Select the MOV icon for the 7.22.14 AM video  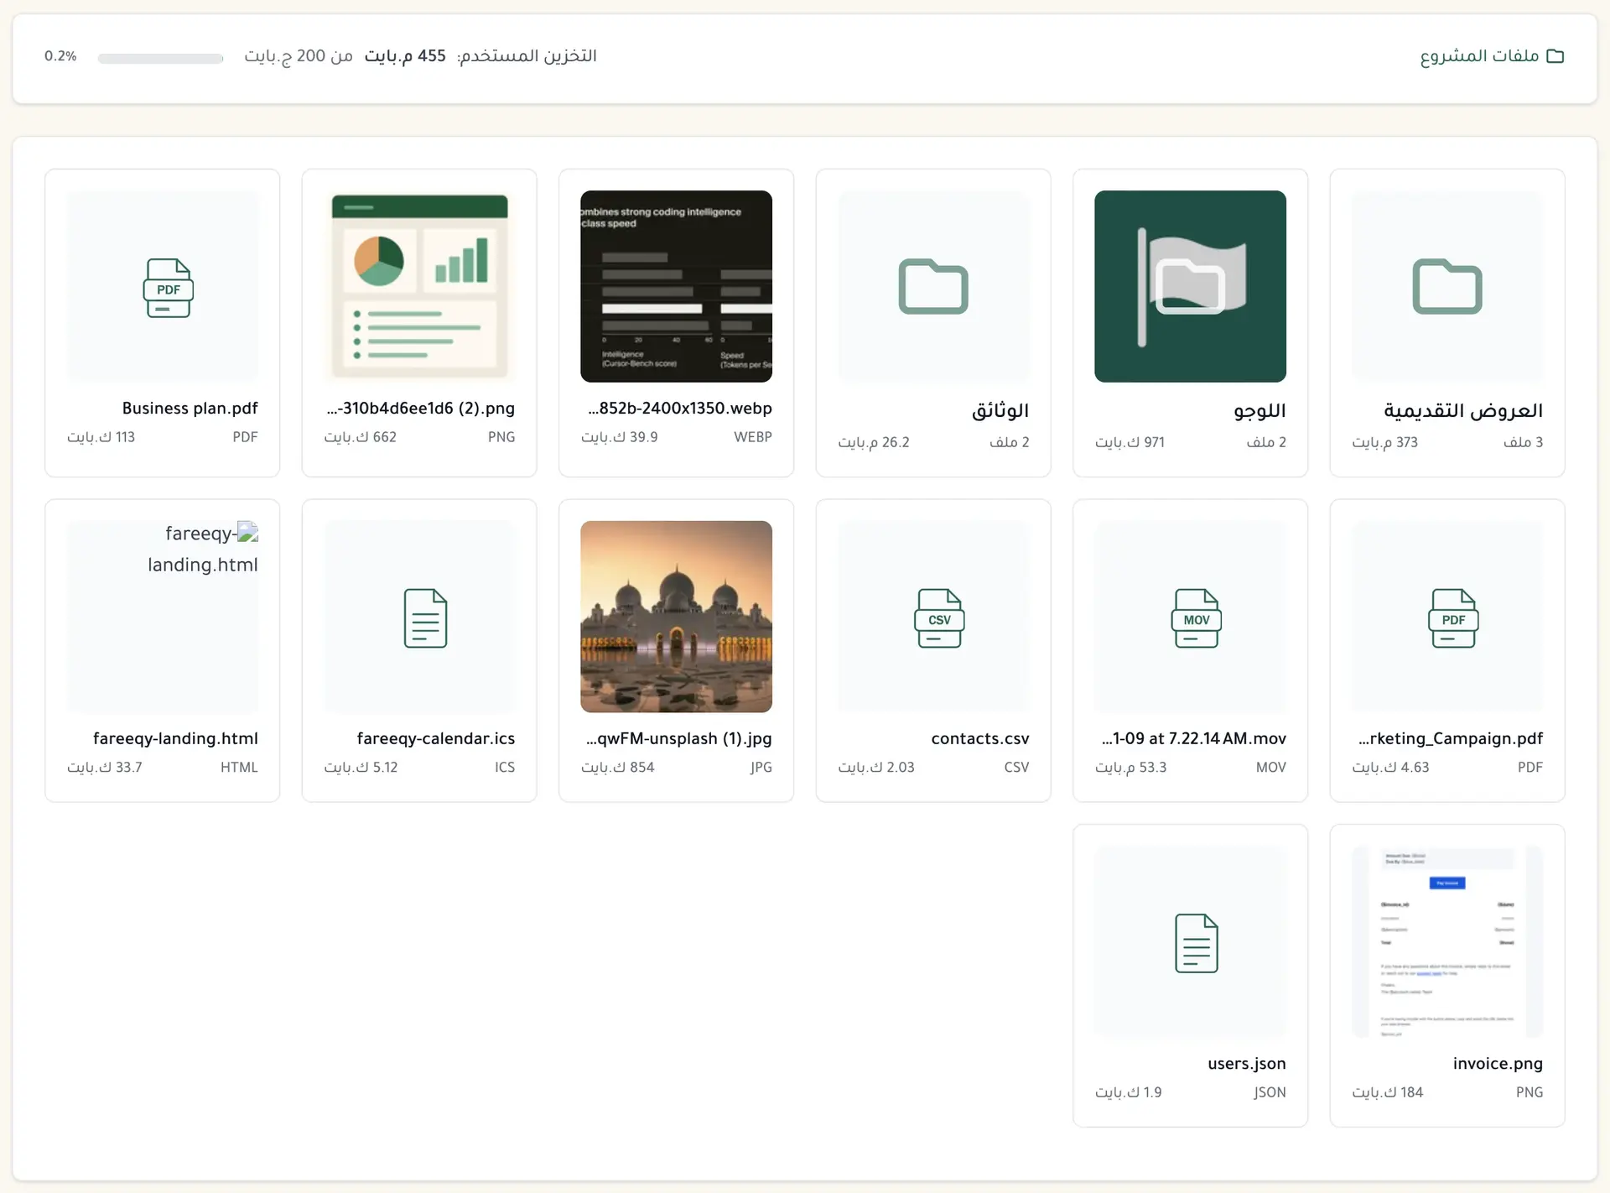[1195, 618]
